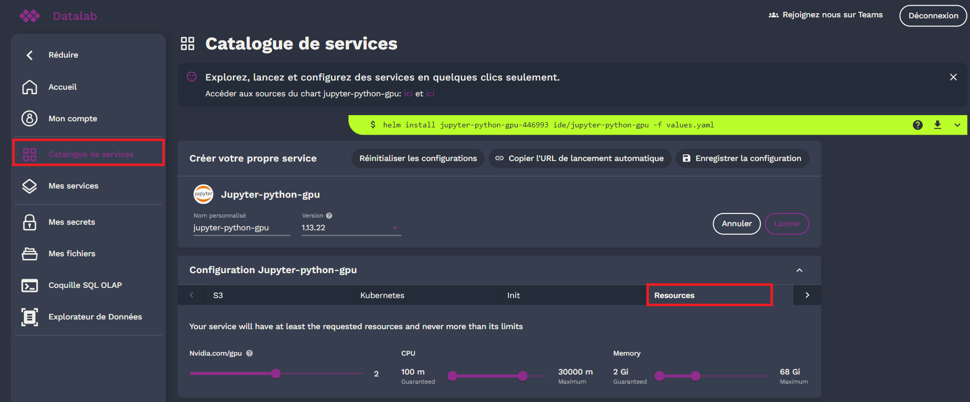970x402 pixels.
Task: Switch to the Kubernetes tab
Action: (382, 296)
